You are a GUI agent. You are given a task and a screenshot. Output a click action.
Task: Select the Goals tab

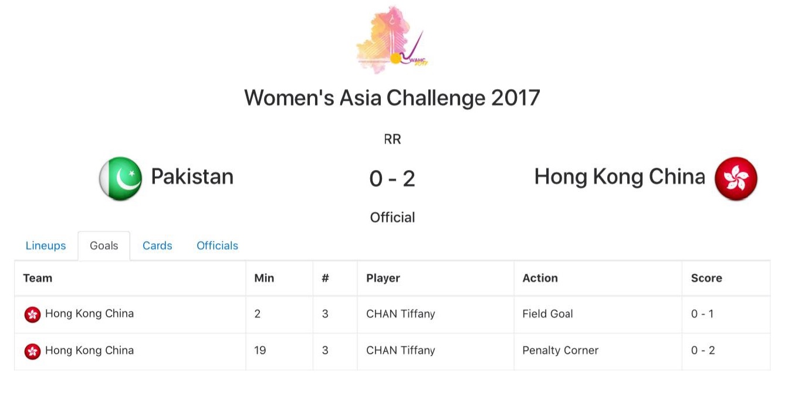[x=104, y=246]
